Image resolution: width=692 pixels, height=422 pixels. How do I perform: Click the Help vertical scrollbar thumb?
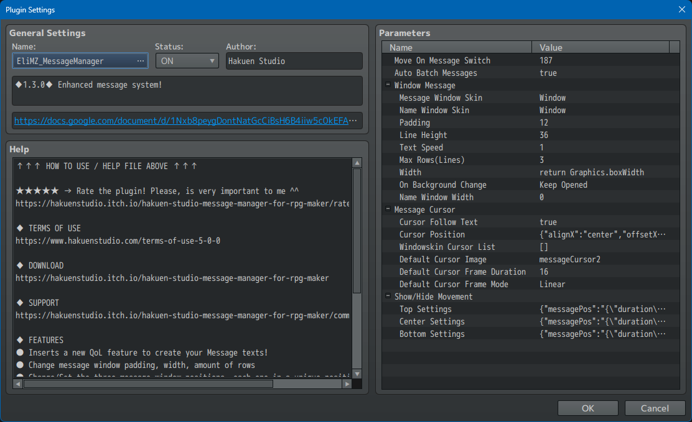click(357, 231)
